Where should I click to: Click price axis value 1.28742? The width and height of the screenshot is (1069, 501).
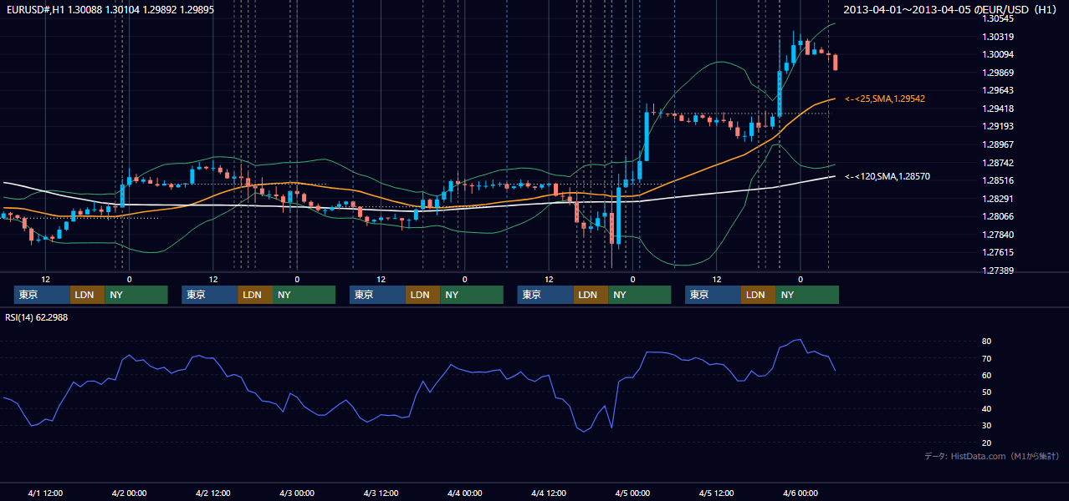coord(998,163)
